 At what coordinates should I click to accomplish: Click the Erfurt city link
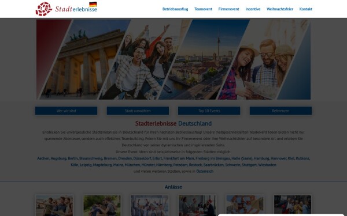(157, 158)
